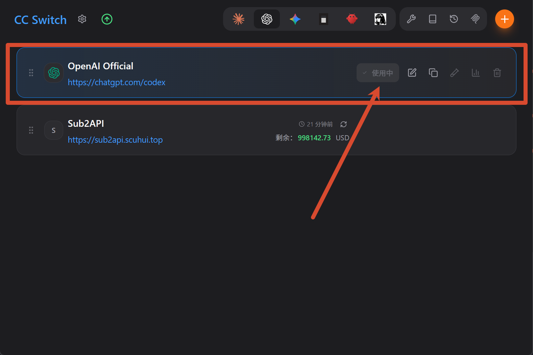Open the history clock icon

point(454,19)
